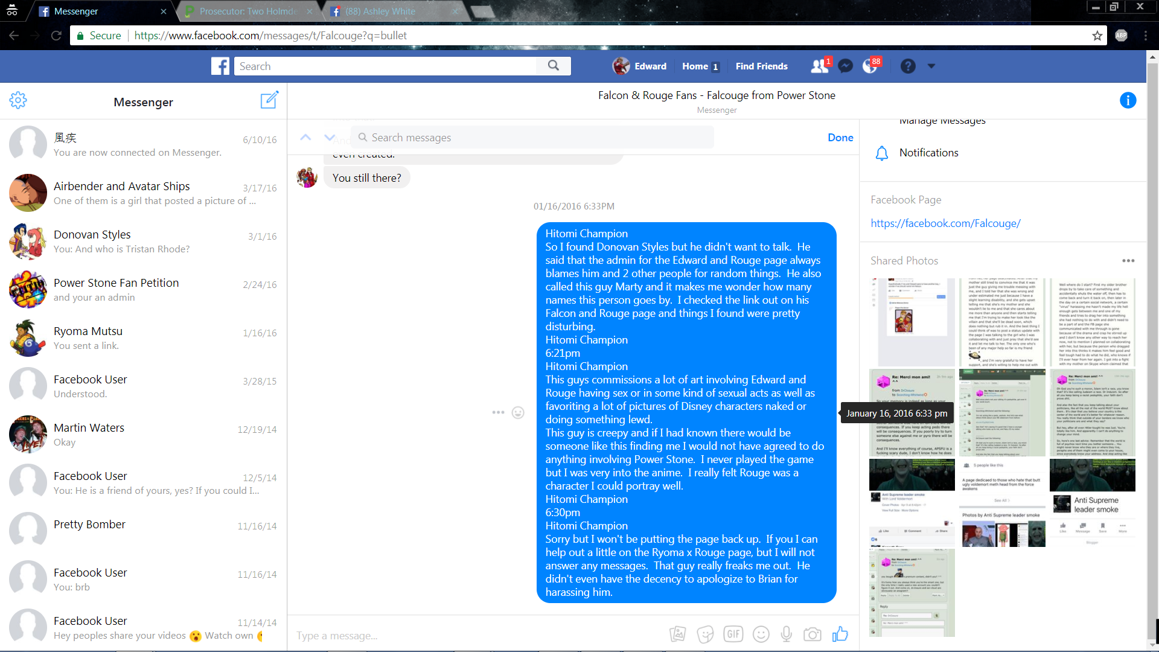The width and height of the screenshot is (1159, 652).
Task: Open Quick Help question mark icon
Action: coord(908,66)
